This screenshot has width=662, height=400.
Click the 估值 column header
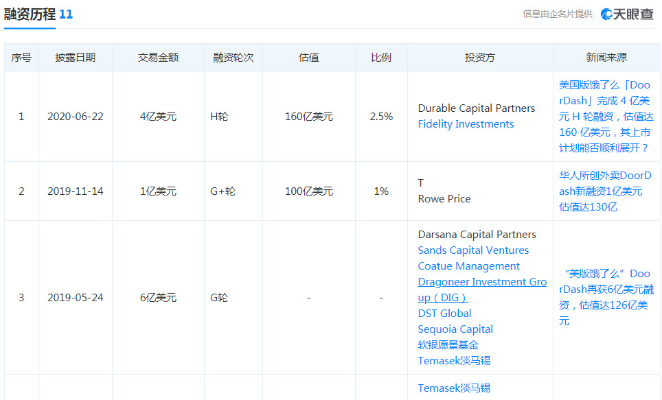[x=309, y=58]
